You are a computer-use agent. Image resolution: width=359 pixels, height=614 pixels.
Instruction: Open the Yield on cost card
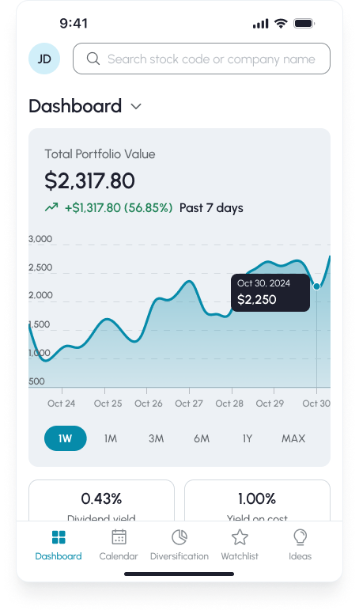(257, 501)
